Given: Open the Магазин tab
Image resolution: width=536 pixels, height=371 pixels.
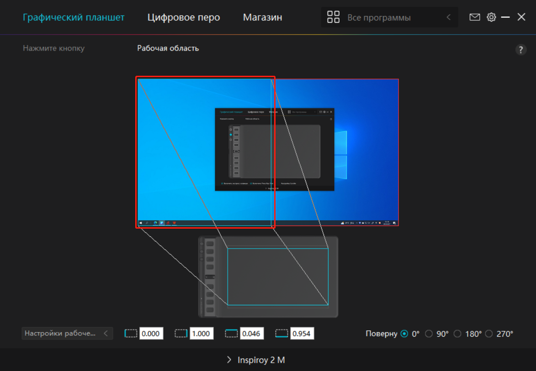Looking at the screenshot, I should (x=262, y=17).
